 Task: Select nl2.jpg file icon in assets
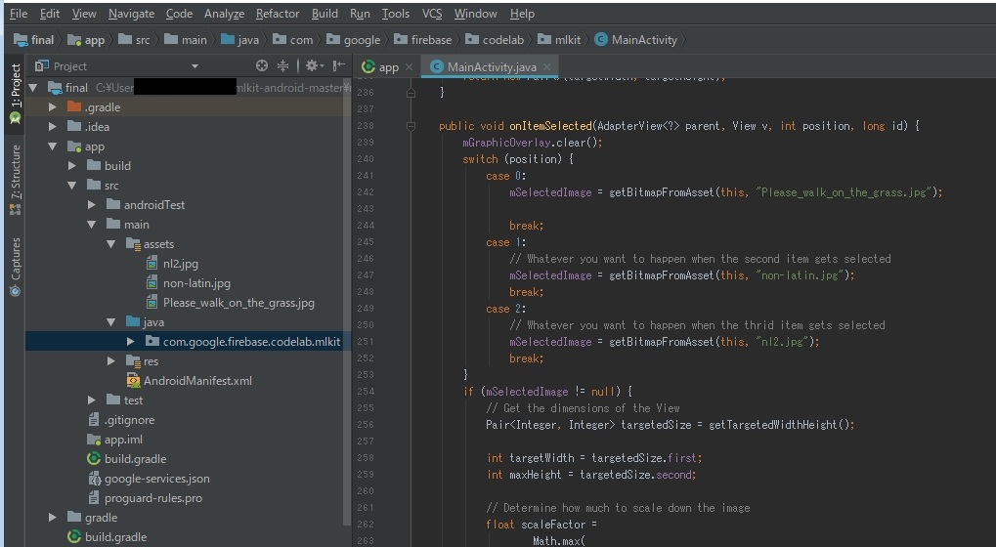[x=152, y=264]
